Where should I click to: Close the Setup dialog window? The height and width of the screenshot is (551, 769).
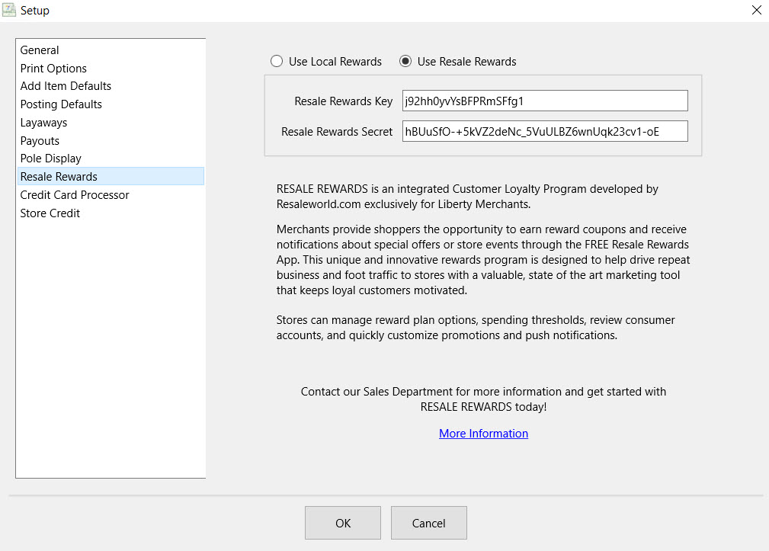coord(756,11)
